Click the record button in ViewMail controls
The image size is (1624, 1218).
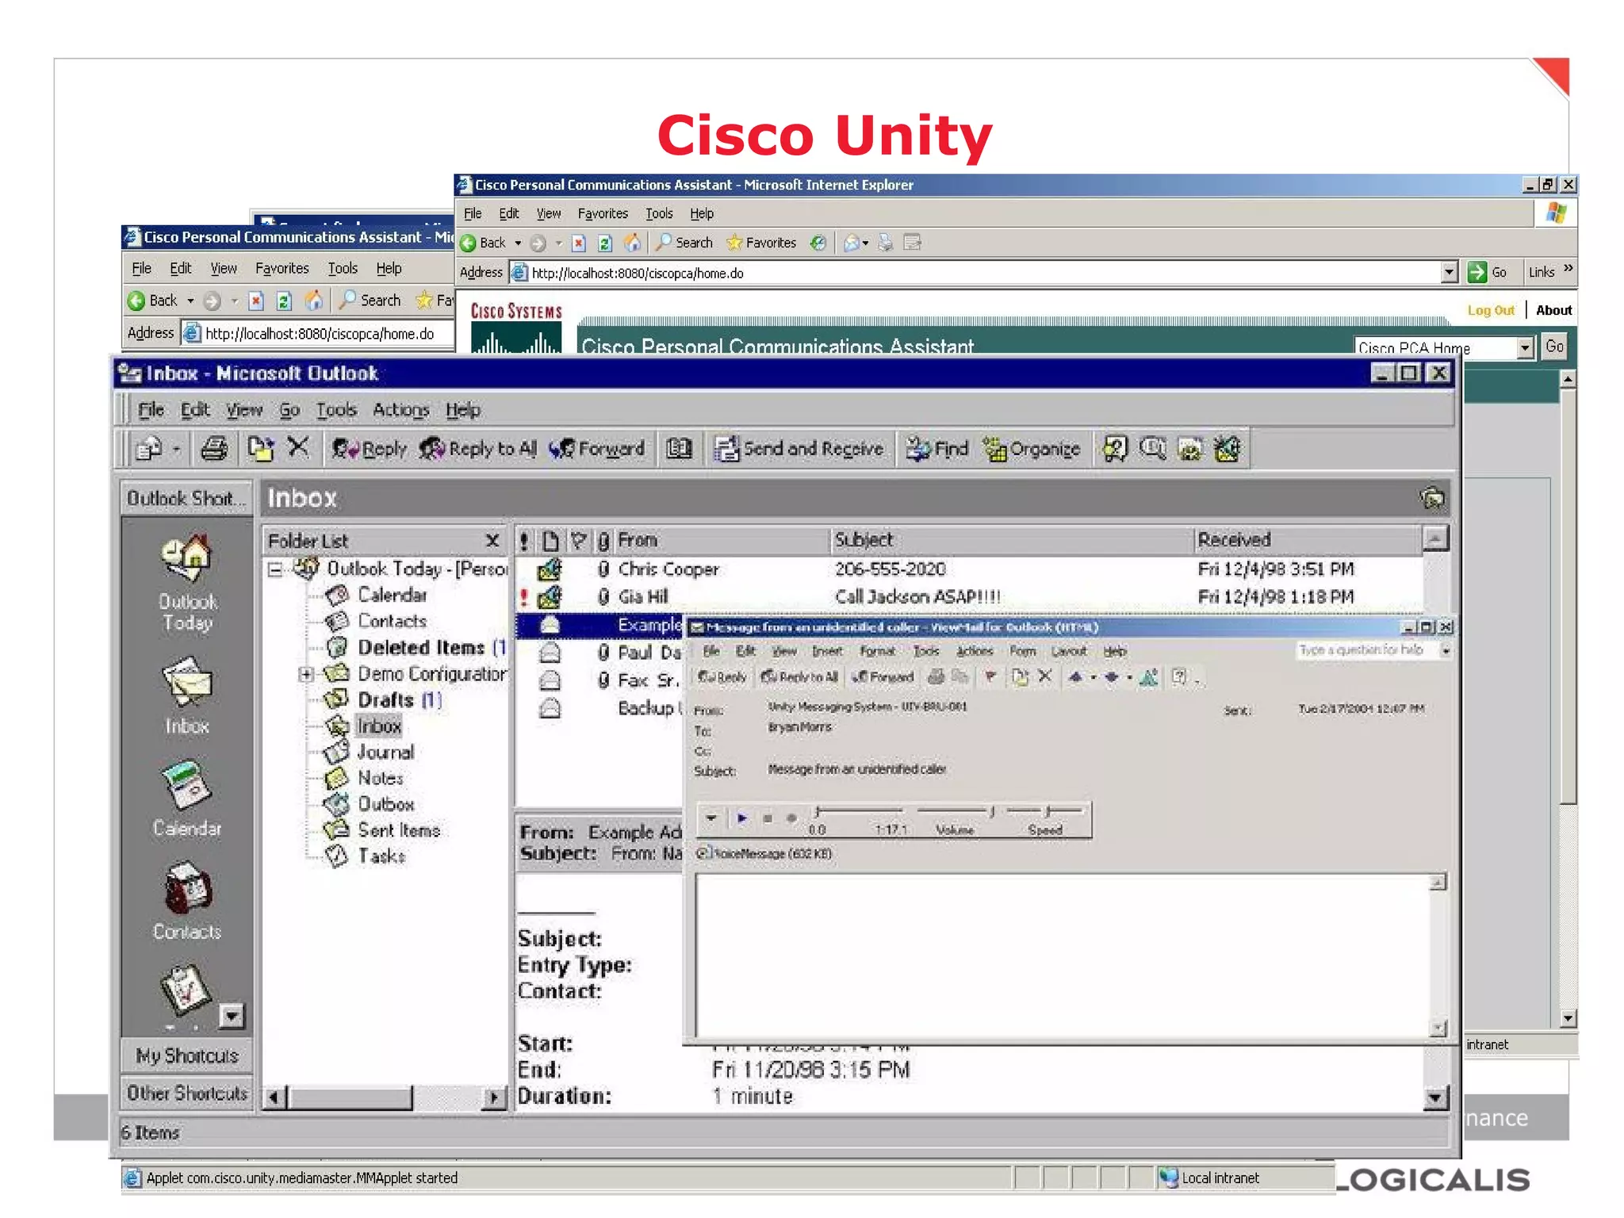click(791, 818)
